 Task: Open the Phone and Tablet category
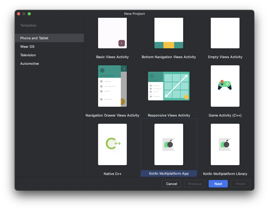click(x=49, y=38)
